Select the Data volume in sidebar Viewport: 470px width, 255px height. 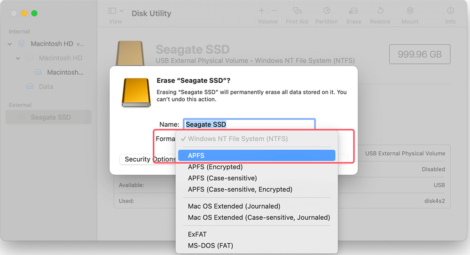point(46,86)
